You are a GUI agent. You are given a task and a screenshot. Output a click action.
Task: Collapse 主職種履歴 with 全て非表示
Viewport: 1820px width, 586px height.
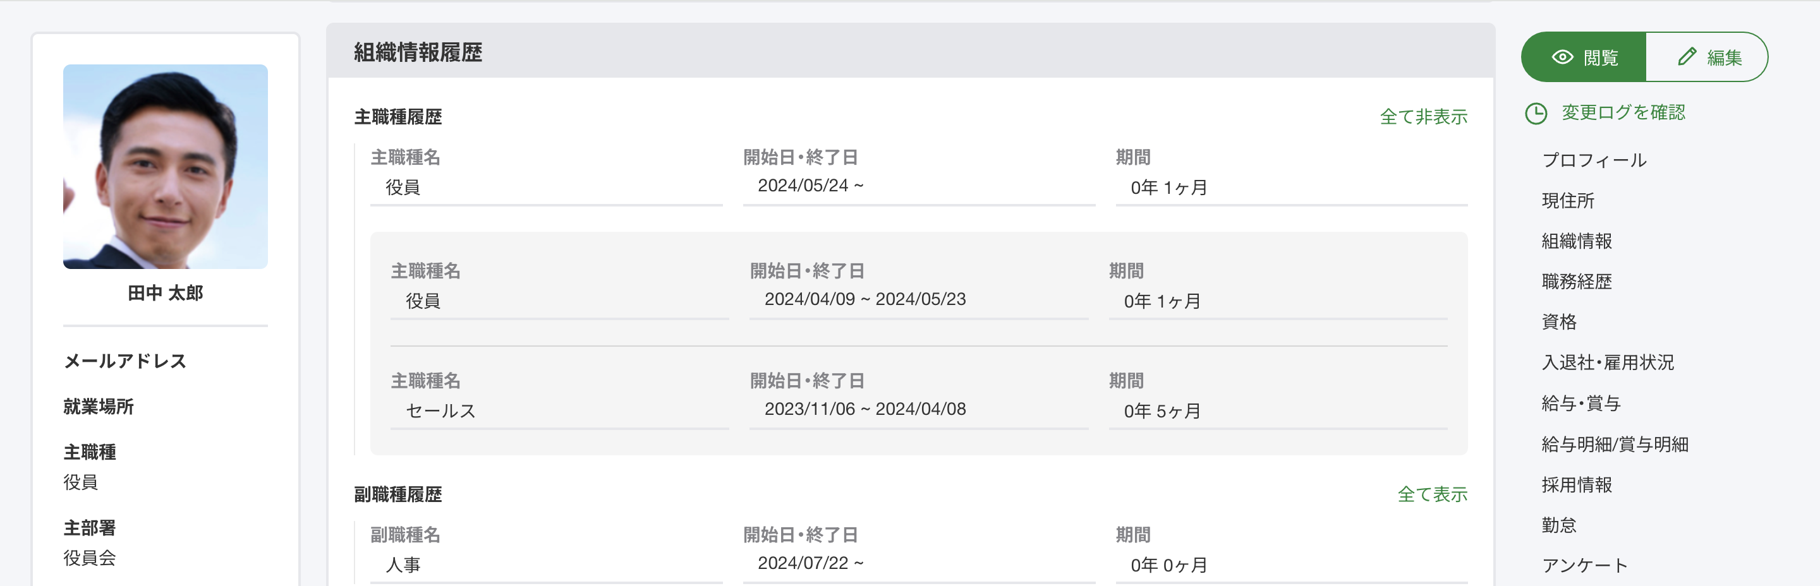[x=1423, y=116]
